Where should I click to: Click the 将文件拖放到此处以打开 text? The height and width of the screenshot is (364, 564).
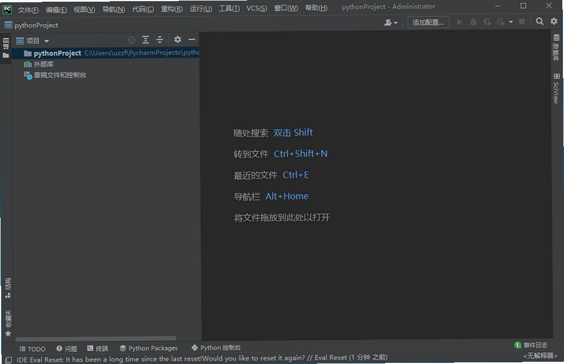tap(282, 218)
